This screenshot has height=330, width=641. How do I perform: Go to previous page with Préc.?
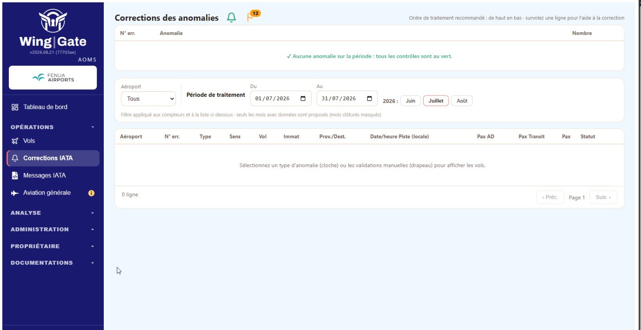pos(550,197)
